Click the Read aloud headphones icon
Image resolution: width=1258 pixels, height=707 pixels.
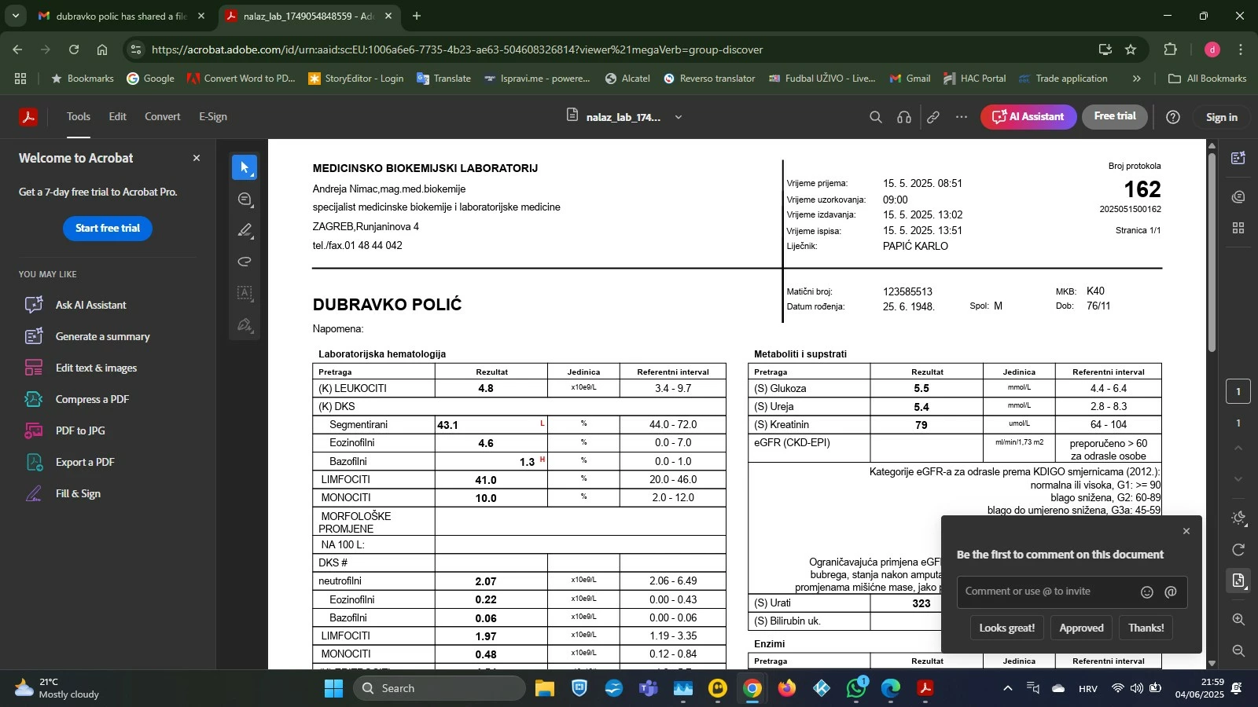(x=904, y=117)
